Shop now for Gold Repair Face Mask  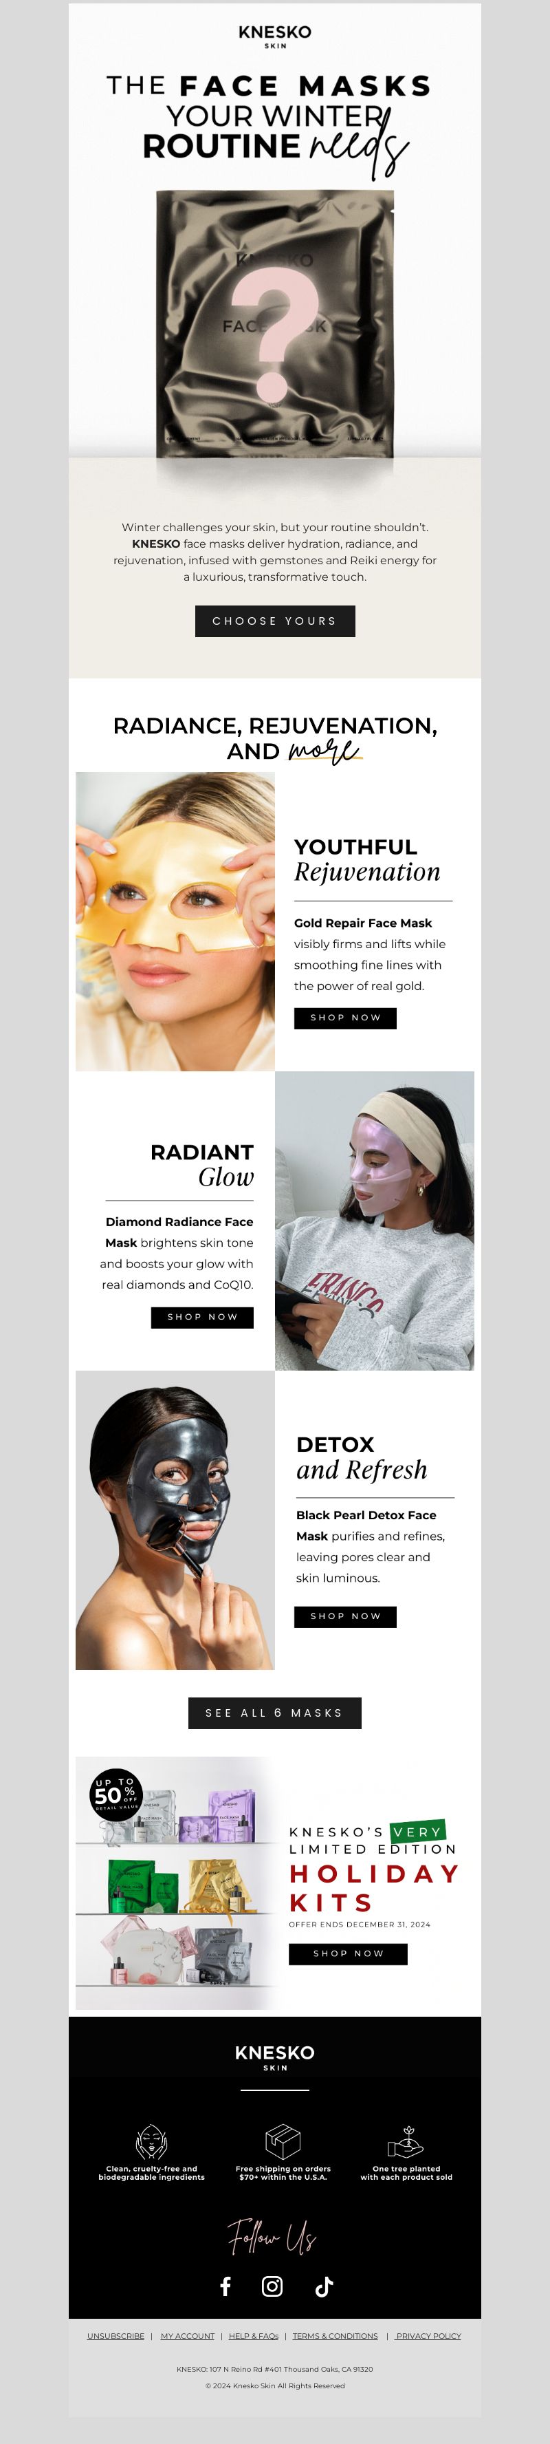345,1017
